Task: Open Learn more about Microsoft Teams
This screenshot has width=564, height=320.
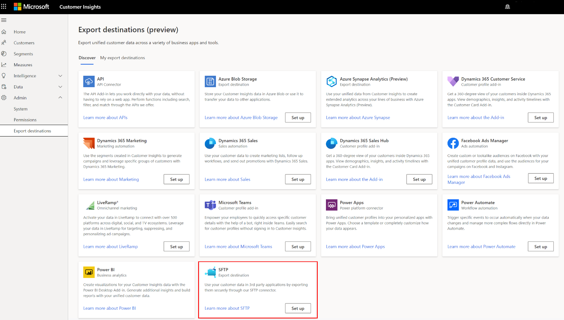Action: [238, 247]
